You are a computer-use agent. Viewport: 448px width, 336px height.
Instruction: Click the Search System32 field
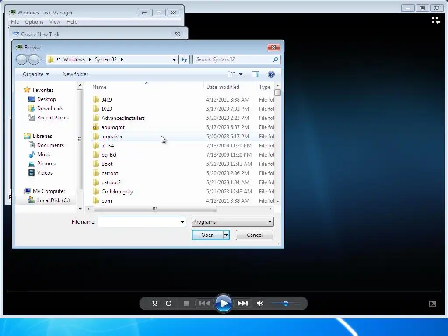233,59
